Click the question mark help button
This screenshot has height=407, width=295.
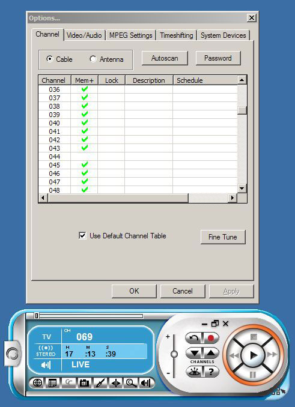pos(211,372)
